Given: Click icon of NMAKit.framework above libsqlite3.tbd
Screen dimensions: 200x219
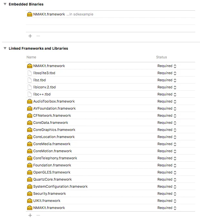Looking at the screenshot, I should tap(30, 66).
